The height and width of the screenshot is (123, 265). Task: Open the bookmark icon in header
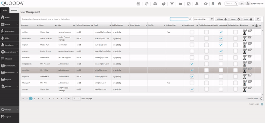(213, 4)
